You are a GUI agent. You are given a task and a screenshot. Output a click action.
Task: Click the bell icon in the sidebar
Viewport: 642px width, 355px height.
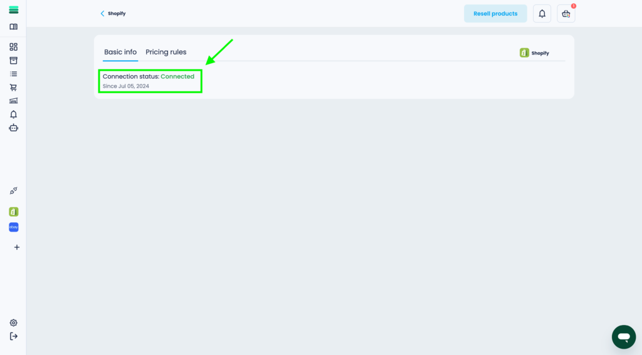(13, 115)
